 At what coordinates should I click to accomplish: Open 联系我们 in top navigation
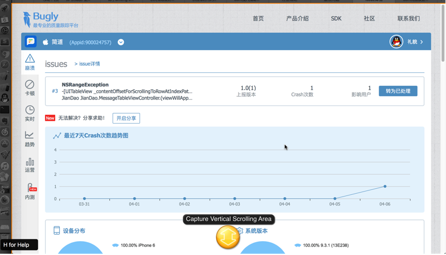[x=409, y=18]
